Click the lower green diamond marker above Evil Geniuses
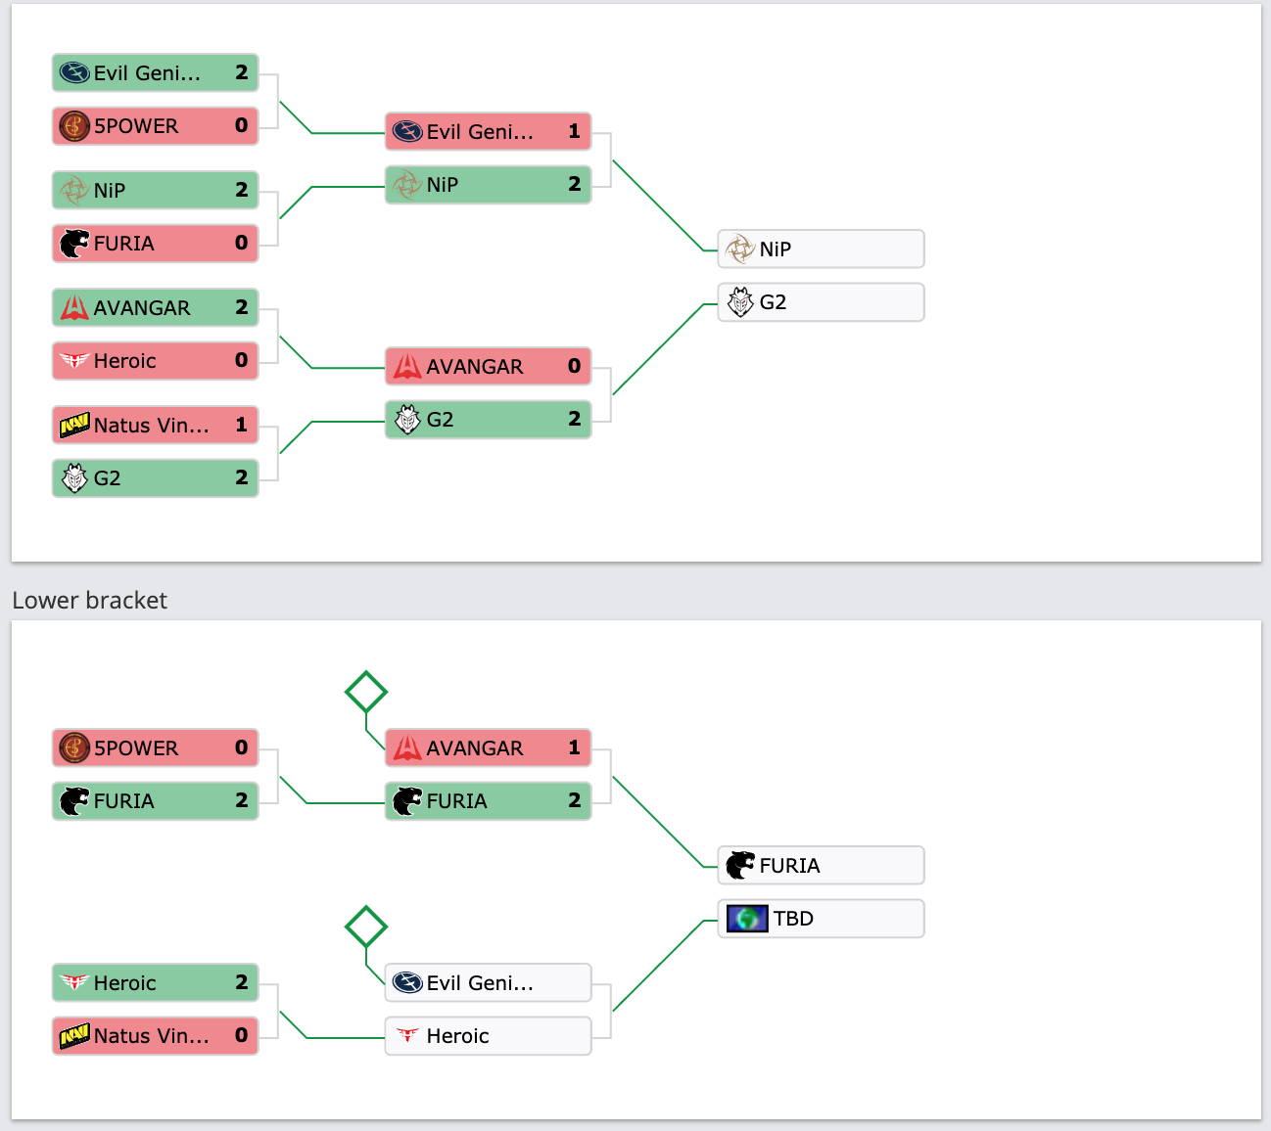 pos(366,927)
